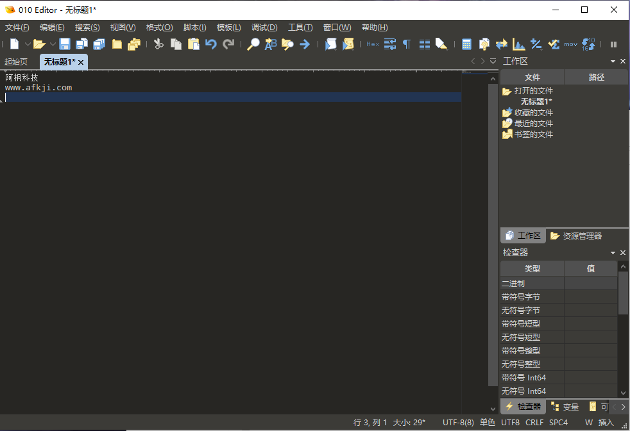Viewport: 630px width, 431px height.
Task: Click the Hex Operations plus-minus icon
Action: point(536,44)
